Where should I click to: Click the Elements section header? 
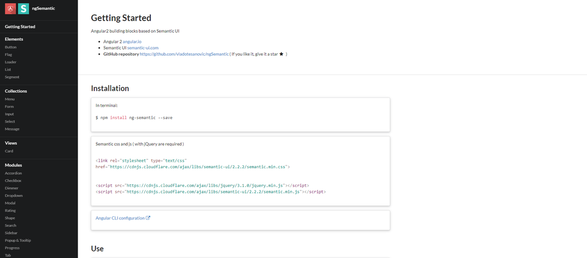(14, 39)
